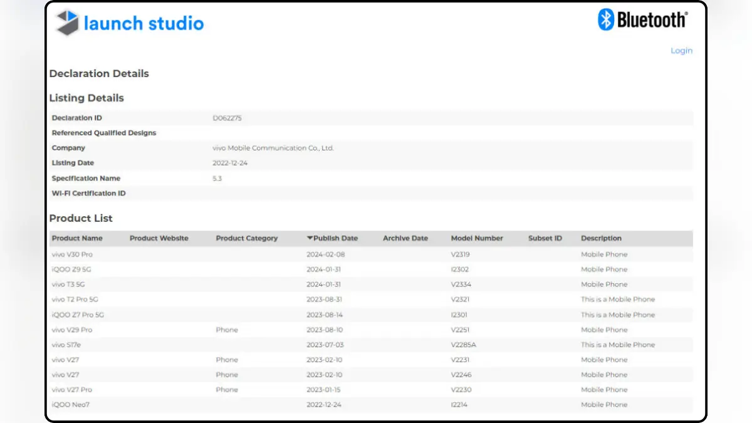Click model number V2246
752x423 pixels.
(461, 375)
